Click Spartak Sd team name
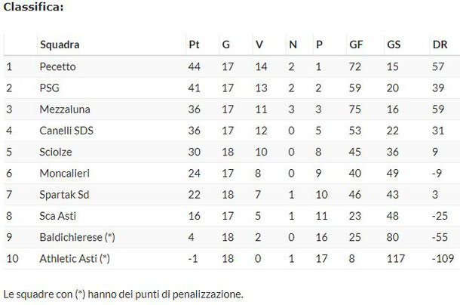This screenshot has height=305, width=460. coord(64,195)
